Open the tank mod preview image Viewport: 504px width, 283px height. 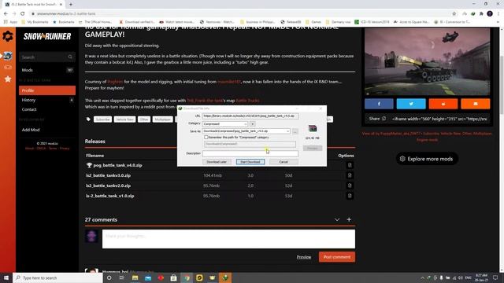[427, 62]
